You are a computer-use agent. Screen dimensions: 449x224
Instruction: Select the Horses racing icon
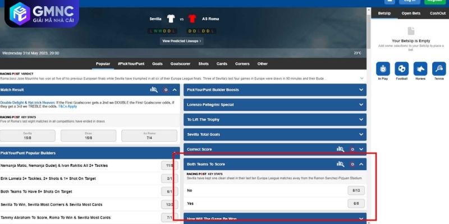tap(420, 69)
